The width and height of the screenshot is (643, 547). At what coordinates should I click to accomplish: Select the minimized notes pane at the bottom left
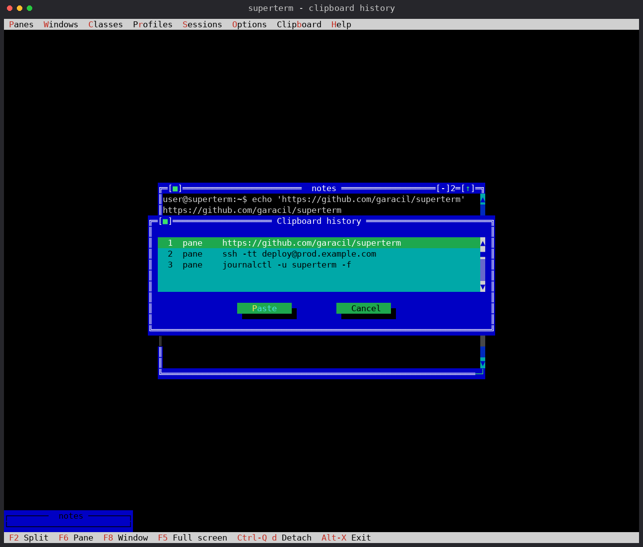click(68, 521)
